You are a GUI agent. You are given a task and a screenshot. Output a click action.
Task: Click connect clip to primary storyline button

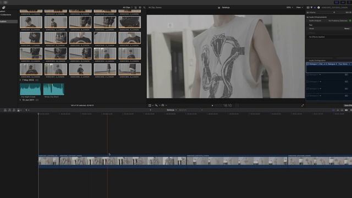point(5,110)
